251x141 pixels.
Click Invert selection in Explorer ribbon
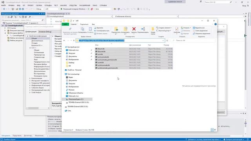click(202, 34)
